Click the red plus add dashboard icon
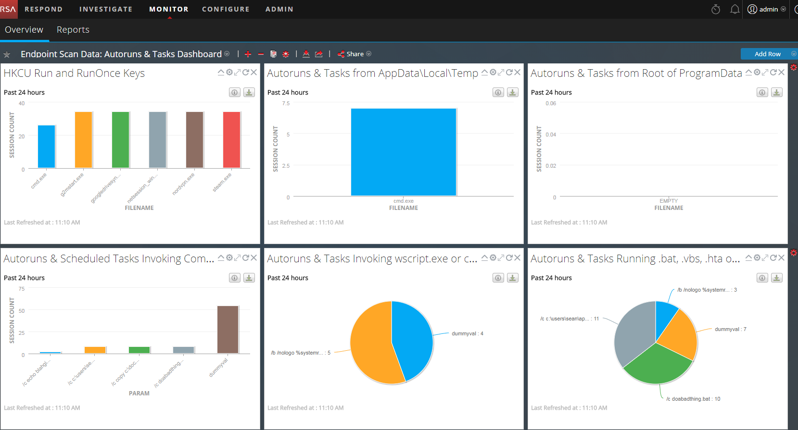Image resolution: width=798 pixels, height=430 pixels. tap(248, 54)
